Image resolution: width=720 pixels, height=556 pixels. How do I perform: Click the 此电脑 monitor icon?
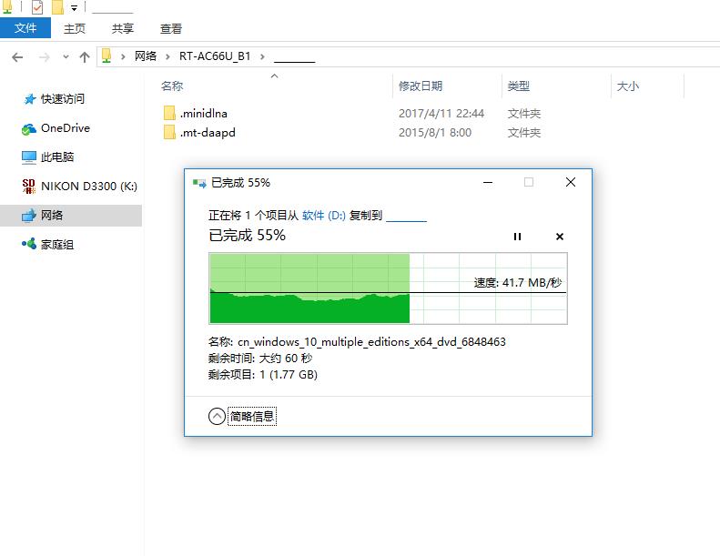pyautogui.click(x=29, y=157)
